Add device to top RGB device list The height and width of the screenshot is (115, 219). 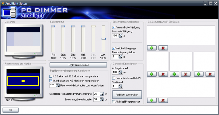click(x=152, y=48)
